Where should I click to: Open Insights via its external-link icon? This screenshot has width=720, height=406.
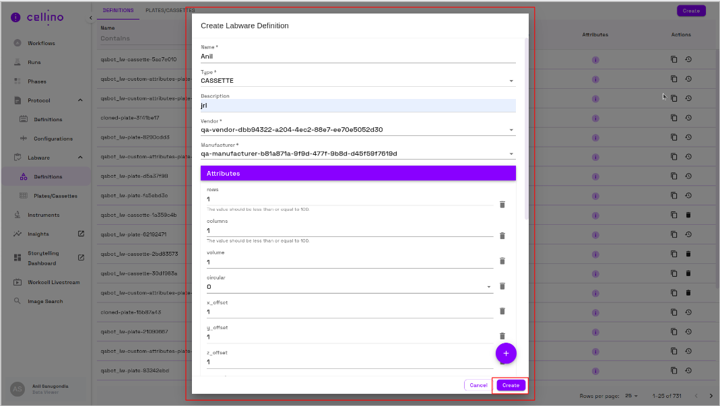tap(81, 233)
